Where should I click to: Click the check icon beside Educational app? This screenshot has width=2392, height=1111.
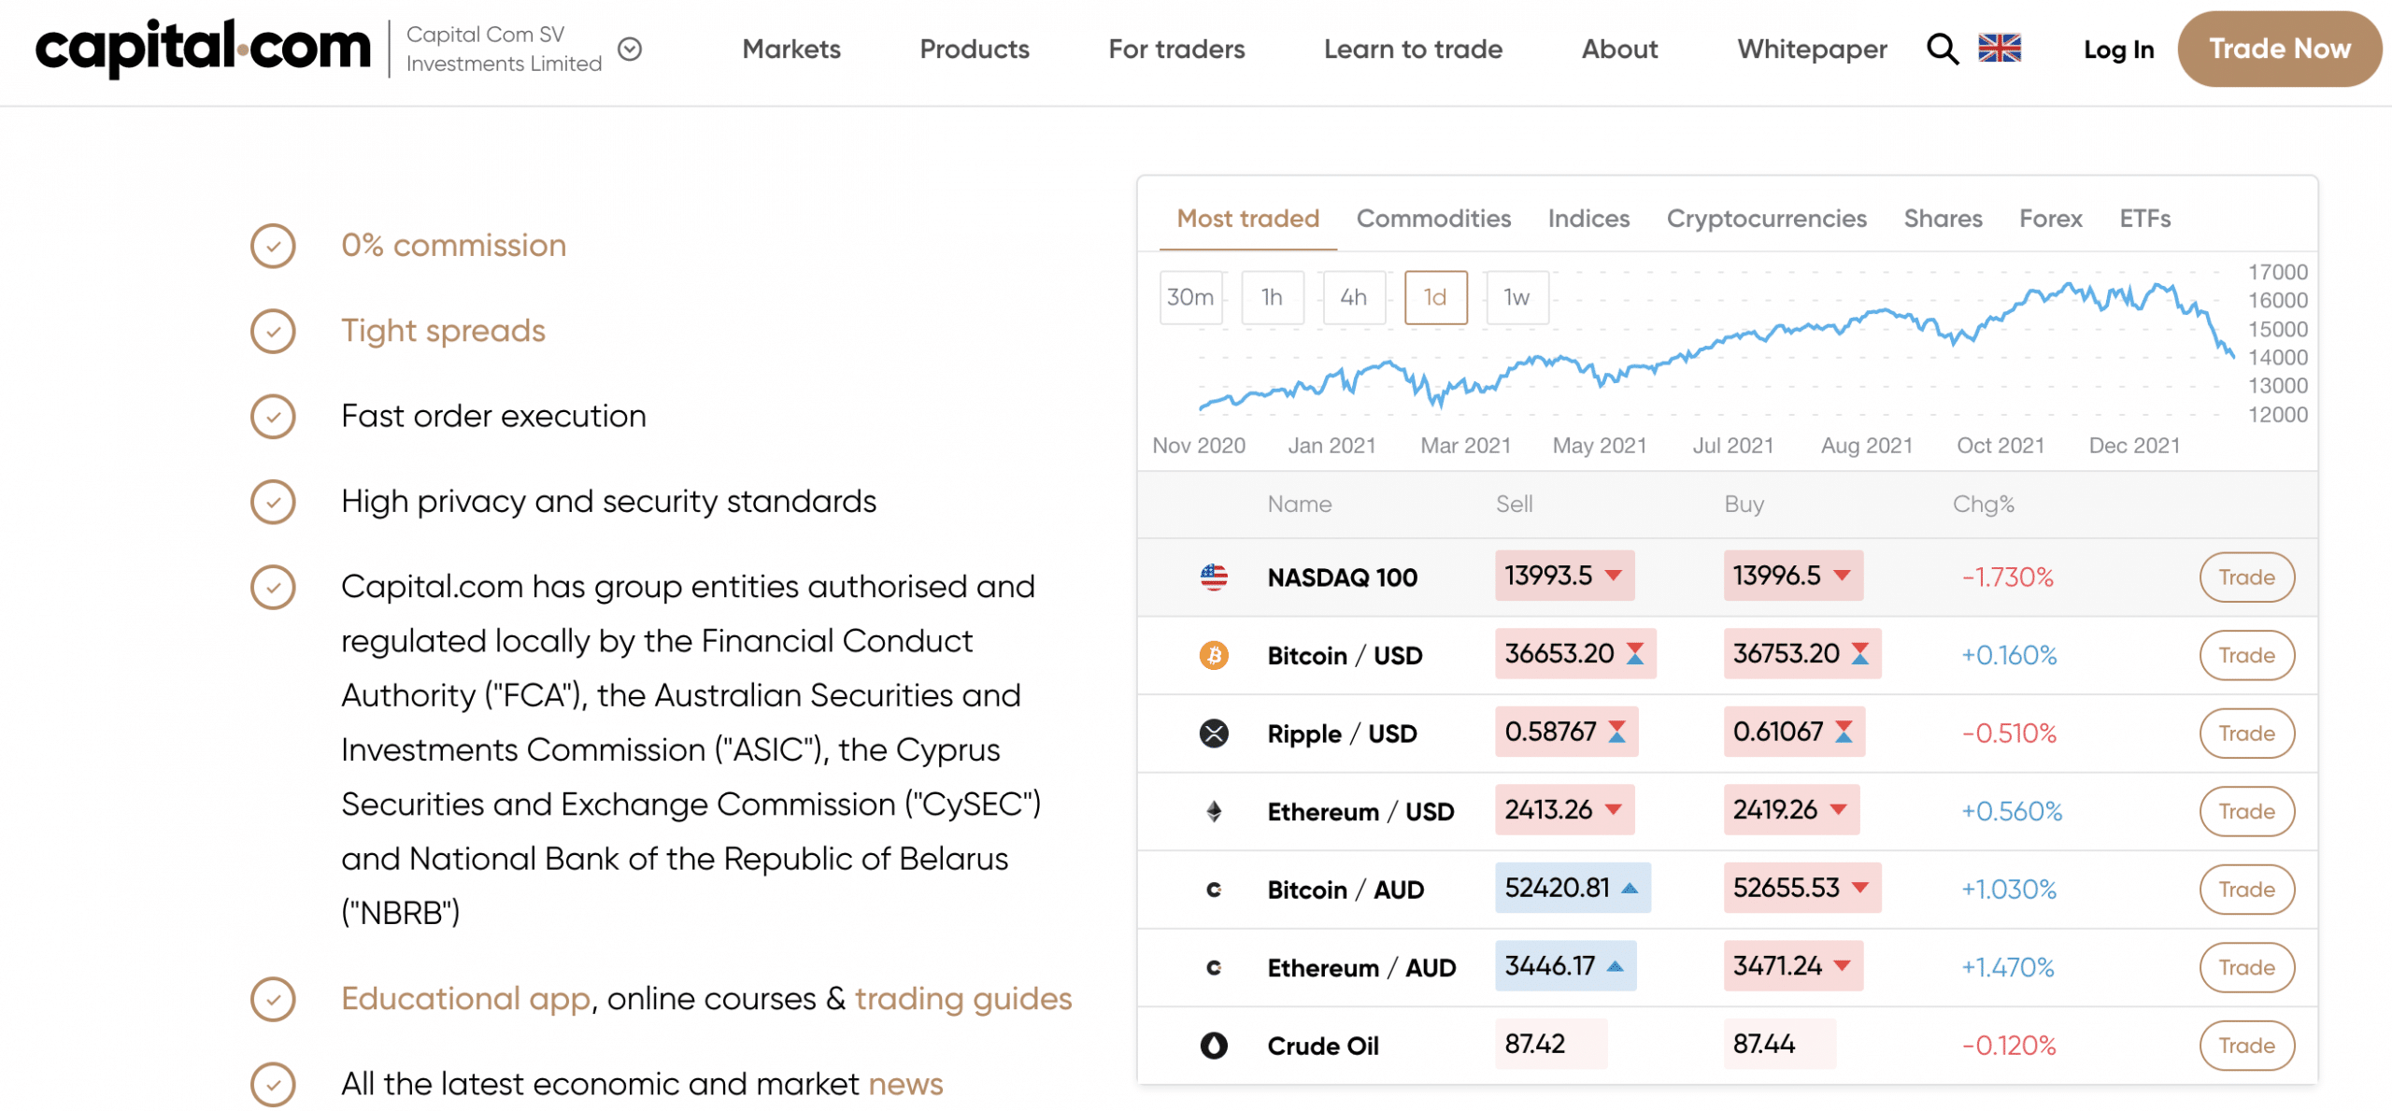click(x=273, y=999)
